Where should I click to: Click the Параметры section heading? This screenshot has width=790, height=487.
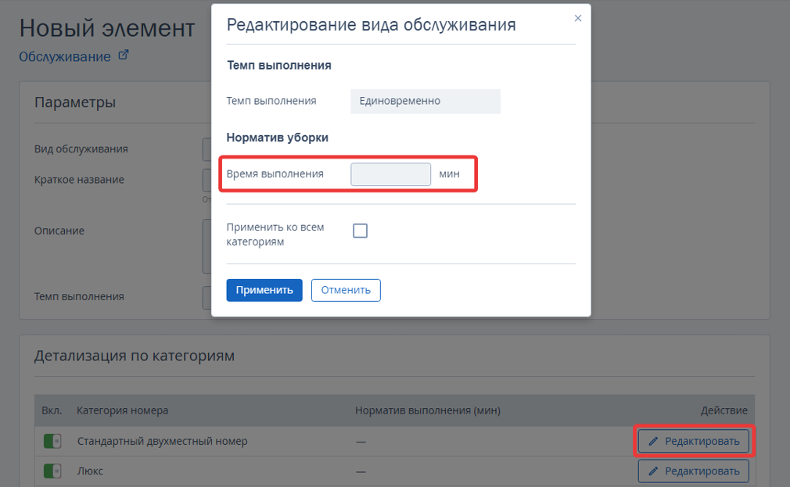pos(75,102)
